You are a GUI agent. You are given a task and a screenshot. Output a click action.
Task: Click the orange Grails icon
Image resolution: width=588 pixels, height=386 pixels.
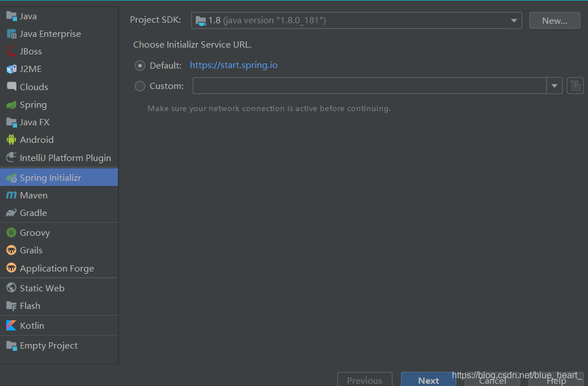pos(12,250)
